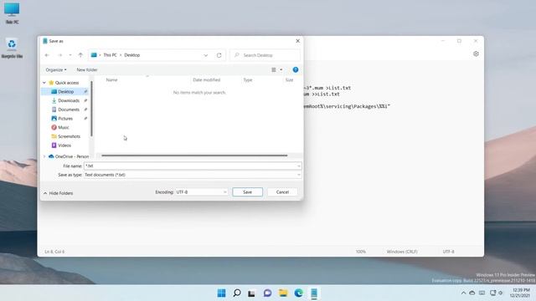
Task: Open Music in navigation pane
Action: (64, 127)
